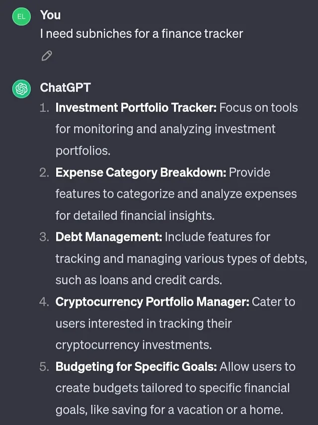Viewport: 318px width, 425px height.
Task: Click list number 4 marker
Action: coord(44,302)
